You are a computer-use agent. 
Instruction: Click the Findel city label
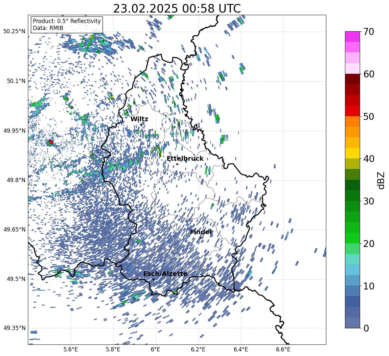pyautogui.click(x=201, y=232)
